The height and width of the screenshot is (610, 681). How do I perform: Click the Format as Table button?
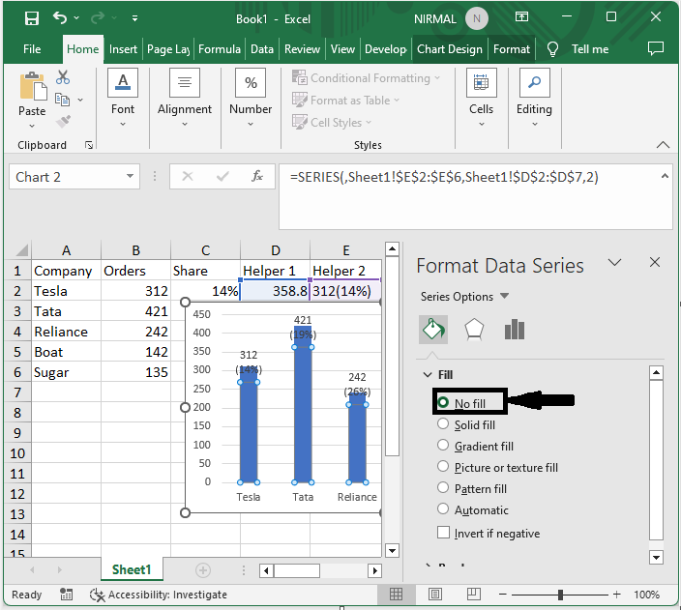pyautogui.click(x=349, y=101)
